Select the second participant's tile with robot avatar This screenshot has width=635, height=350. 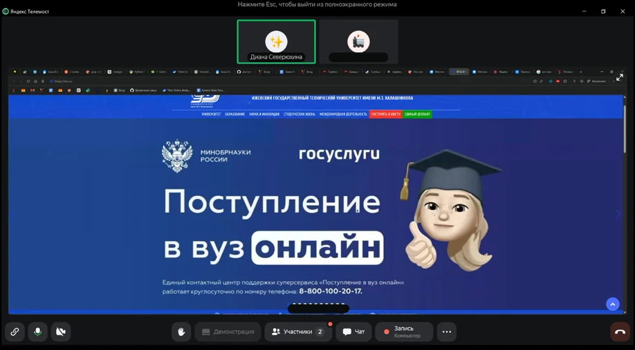(358, 41)
